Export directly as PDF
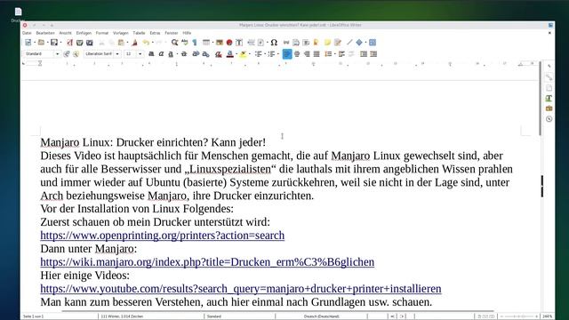Screen dimensions: 569x320 pos(69,43)
